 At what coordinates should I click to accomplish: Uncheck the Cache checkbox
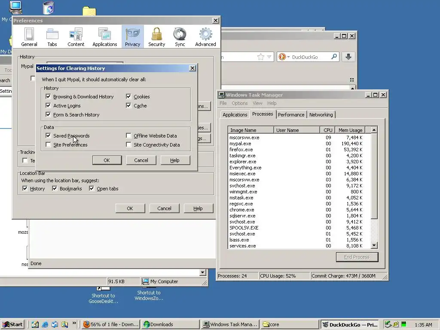(x=128, y=106)
